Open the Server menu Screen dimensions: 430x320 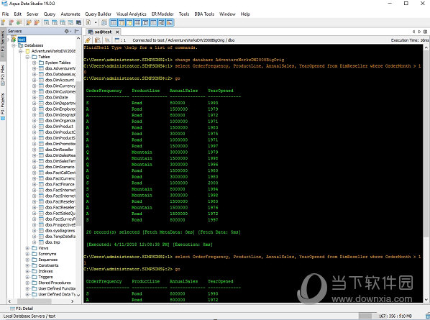pos(32,14)
